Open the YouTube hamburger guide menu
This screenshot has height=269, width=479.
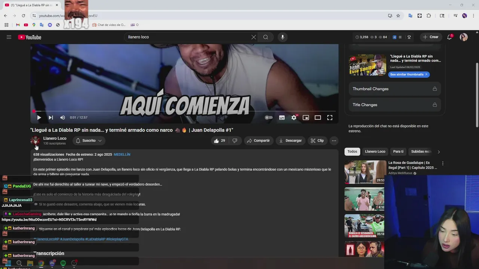(9, 37)
